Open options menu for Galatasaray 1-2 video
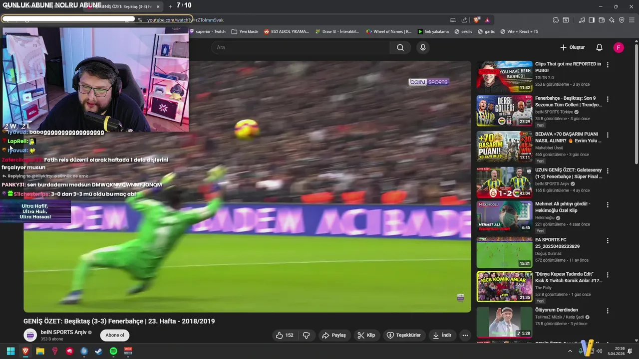This screenshot has width=639, height=359. (608, 171)
